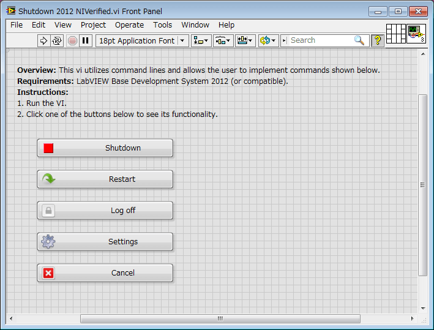The image size is (434, 330).
Task: Click the scroll right arrow
Action: click(412, 318)
